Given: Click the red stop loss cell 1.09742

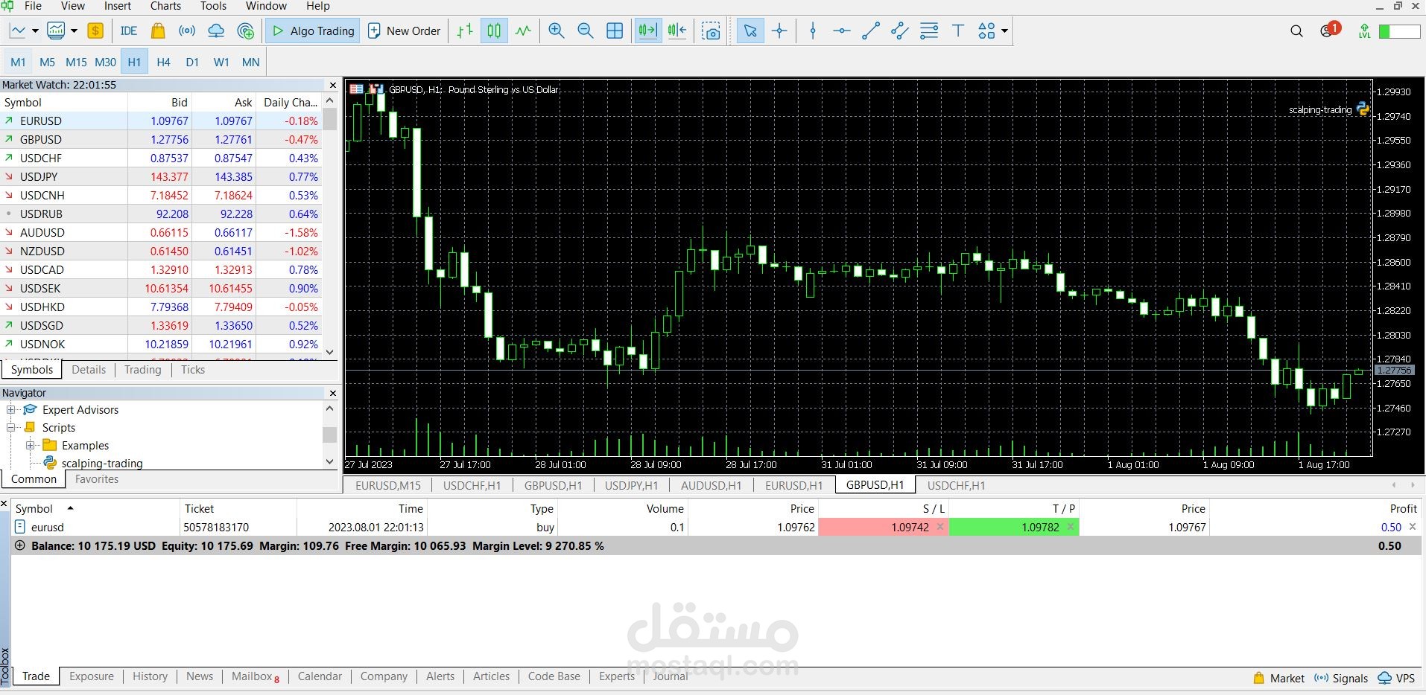Looking at the screenshot, I should point(884,528).
